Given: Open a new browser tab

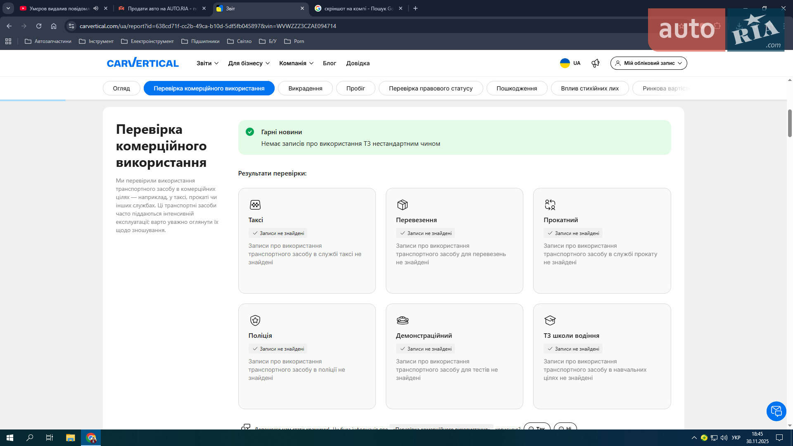Looking at the screenshot, I should point(415,8).
